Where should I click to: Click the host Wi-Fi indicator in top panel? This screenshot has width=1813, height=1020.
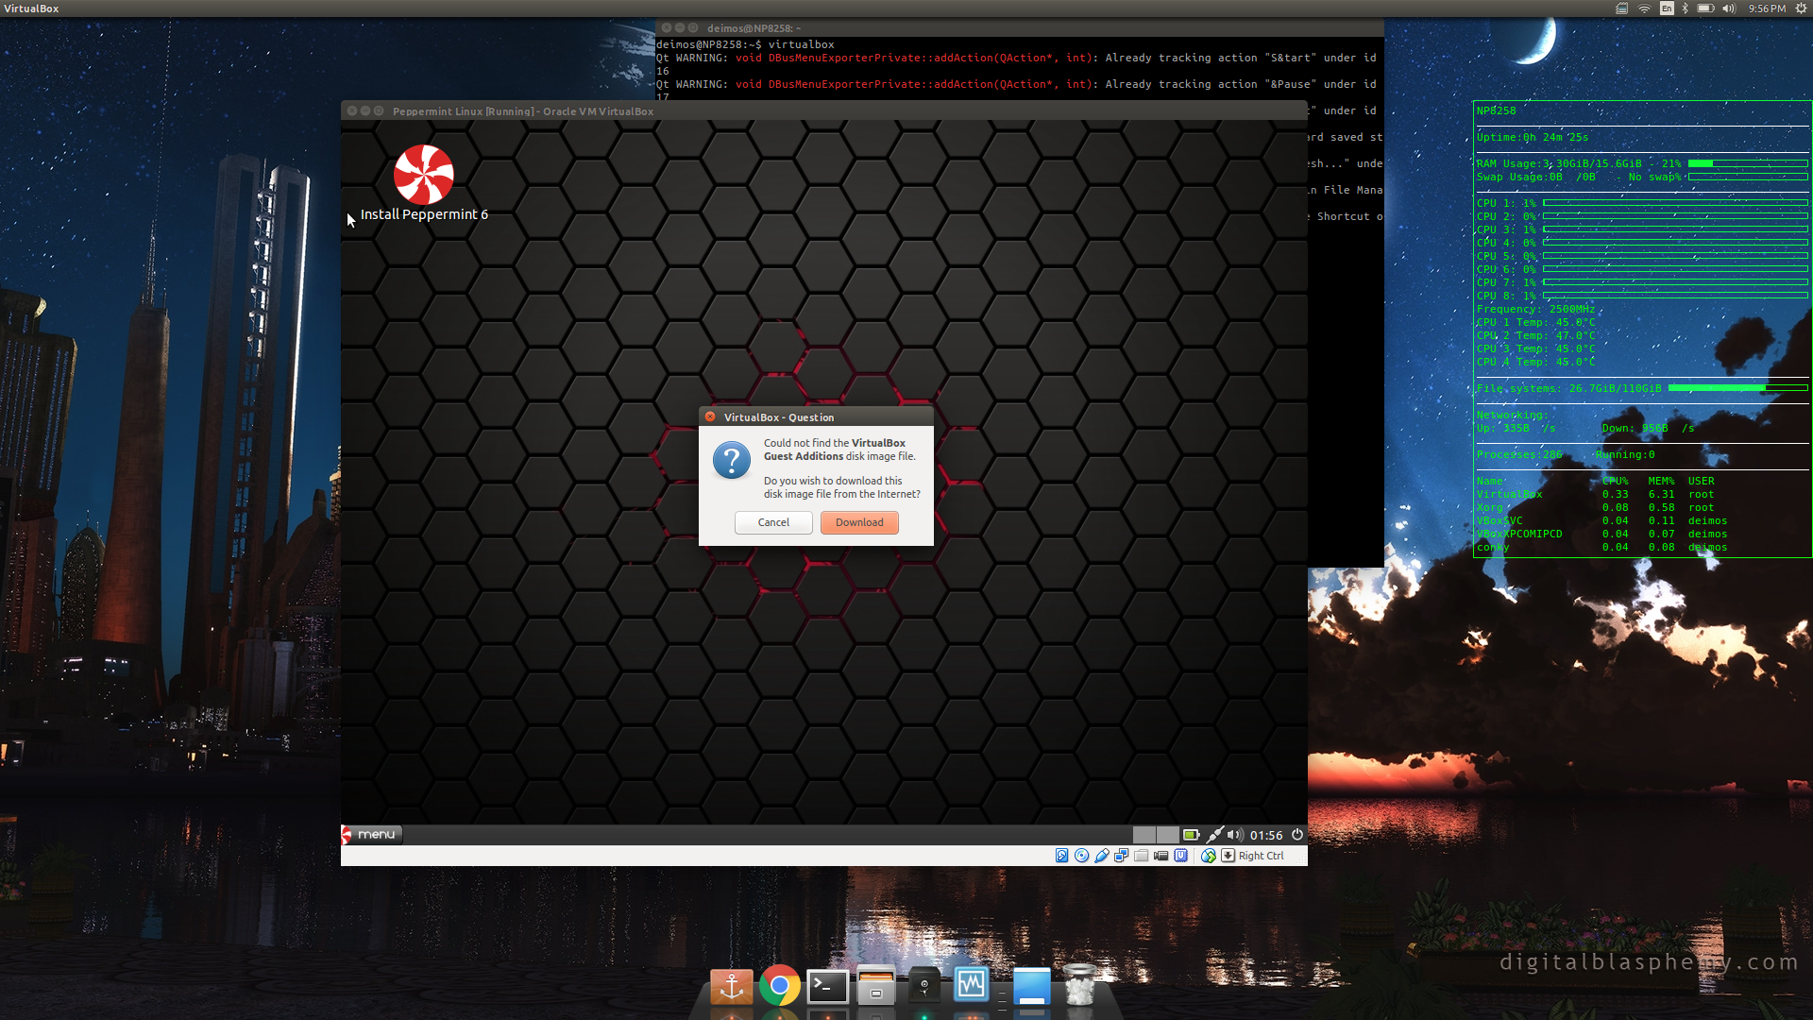point(1644,8)
